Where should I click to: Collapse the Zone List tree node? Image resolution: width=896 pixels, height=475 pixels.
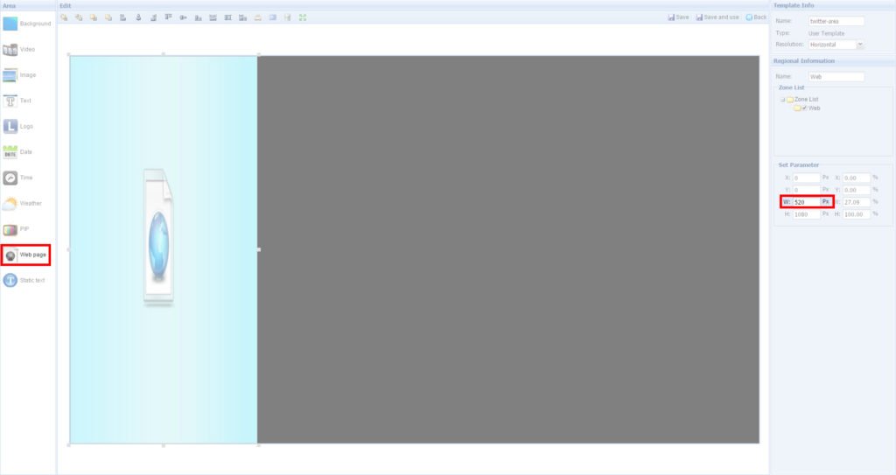pyautogui.click(x=782, y=100)
